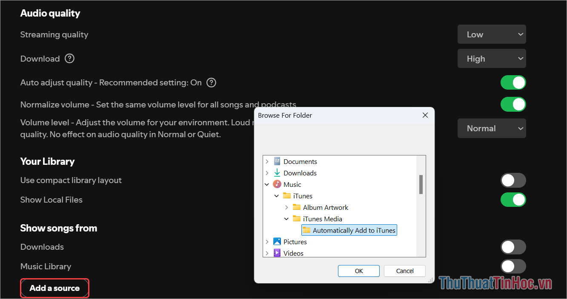This screenshot has height=299, width=567.
Task: Click the help icon next to Download
Action: [x=69, y=59]
